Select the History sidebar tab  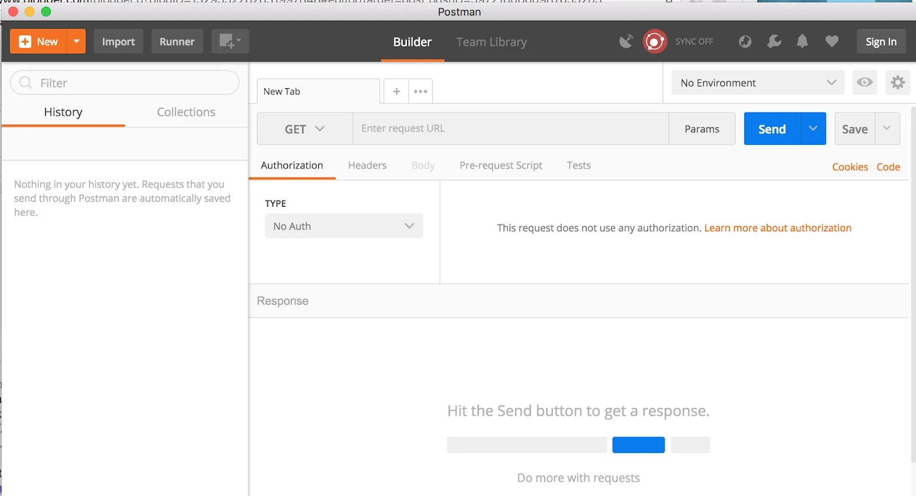tap(63, 112)
